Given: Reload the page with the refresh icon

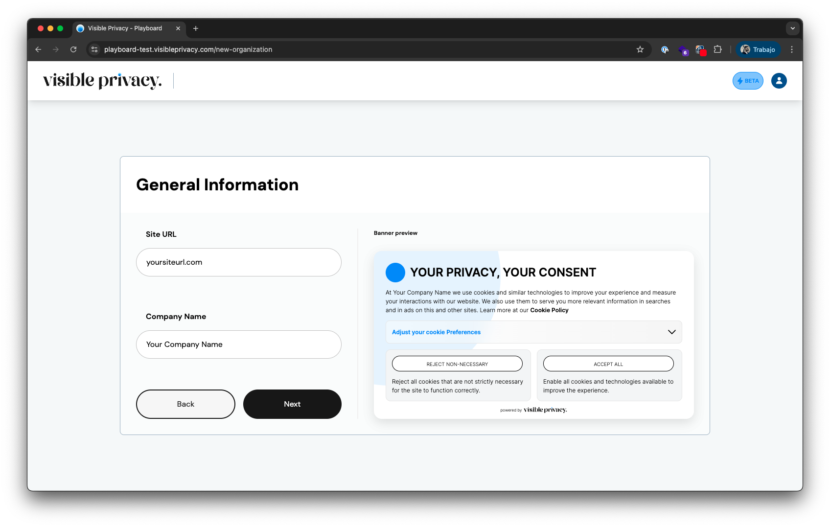Looking at the screenshot, I should click(73, 49).
